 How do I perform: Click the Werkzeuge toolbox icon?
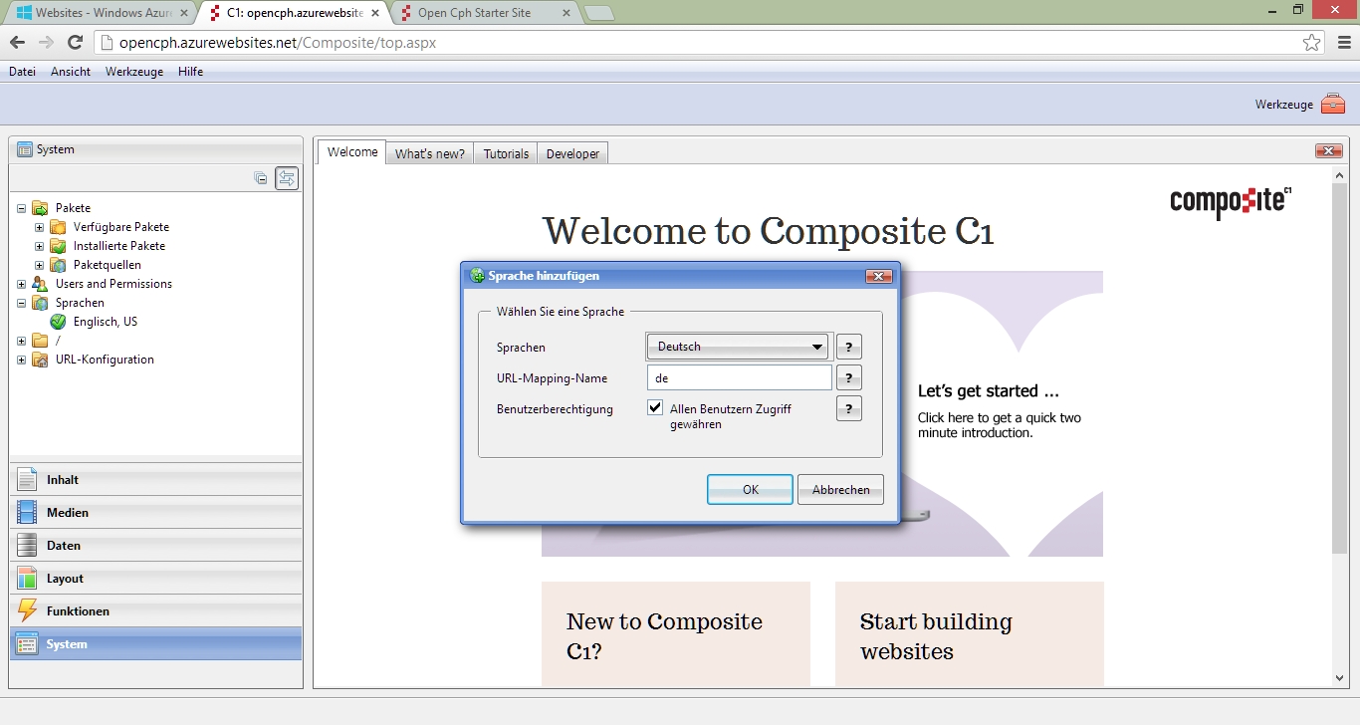click(x=1332, y=105)
